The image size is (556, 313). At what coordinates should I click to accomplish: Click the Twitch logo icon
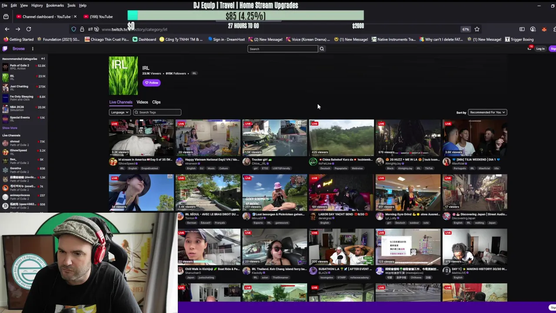(x=5, y=49)
